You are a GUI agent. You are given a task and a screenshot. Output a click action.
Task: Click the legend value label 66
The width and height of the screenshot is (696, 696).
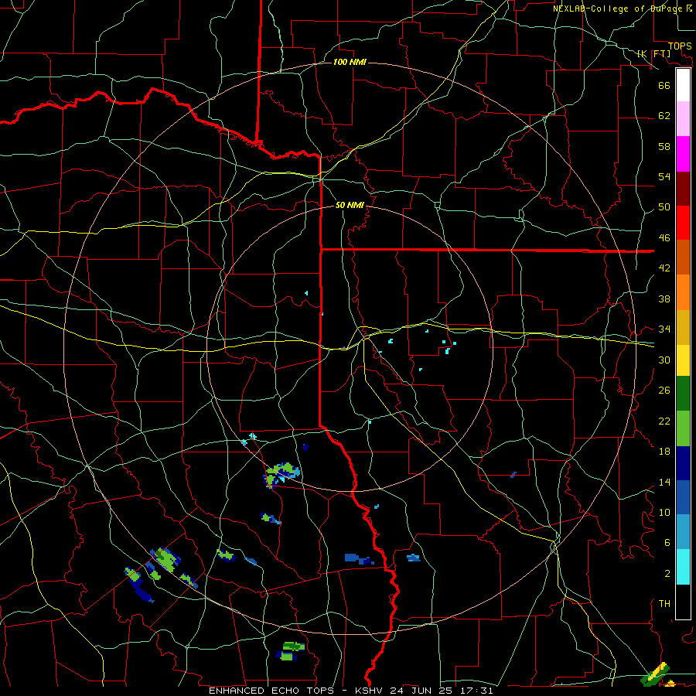664,86
